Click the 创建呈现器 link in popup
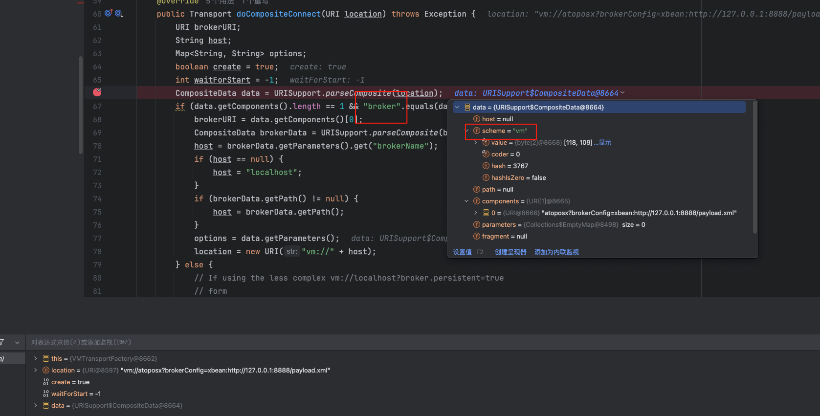 point(510,252)
